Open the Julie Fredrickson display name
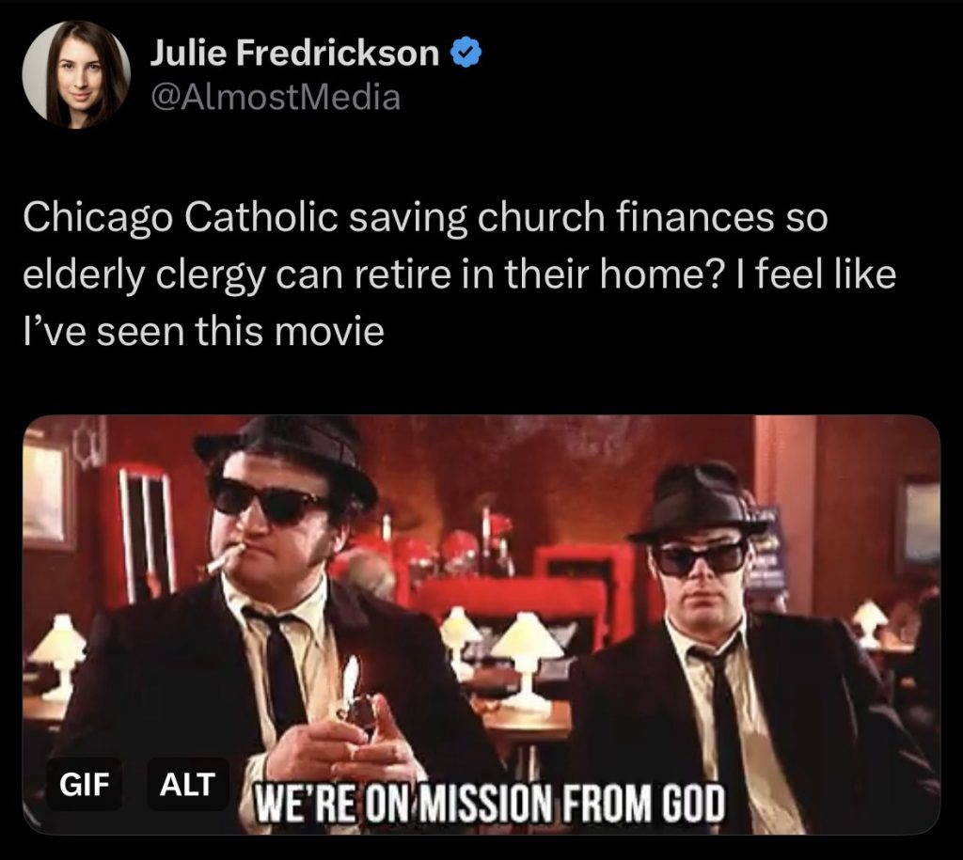The height and width of the screenshot is (860, 963). point(294,53)
